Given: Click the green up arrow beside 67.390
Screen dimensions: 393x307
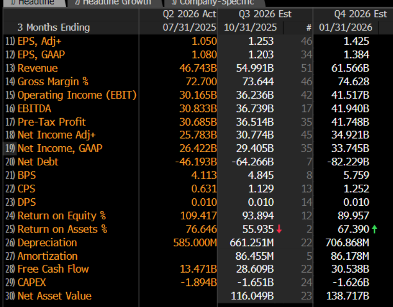Looking at the screenshot, I should click(375, 229).
